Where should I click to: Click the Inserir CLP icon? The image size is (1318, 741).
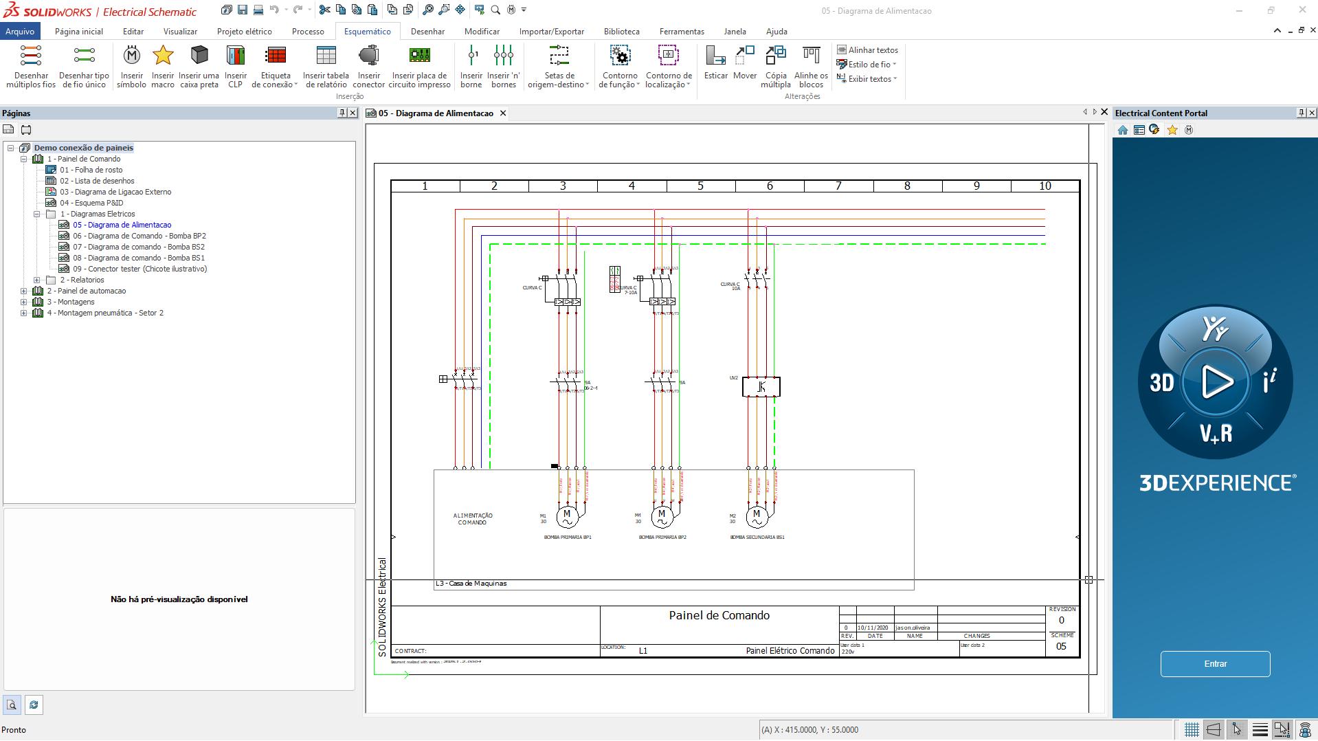point(235,55)
